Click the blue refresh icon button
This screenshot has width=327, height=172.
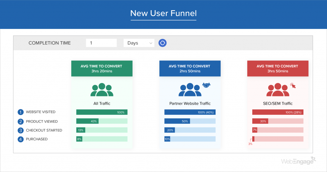point(163,43)
